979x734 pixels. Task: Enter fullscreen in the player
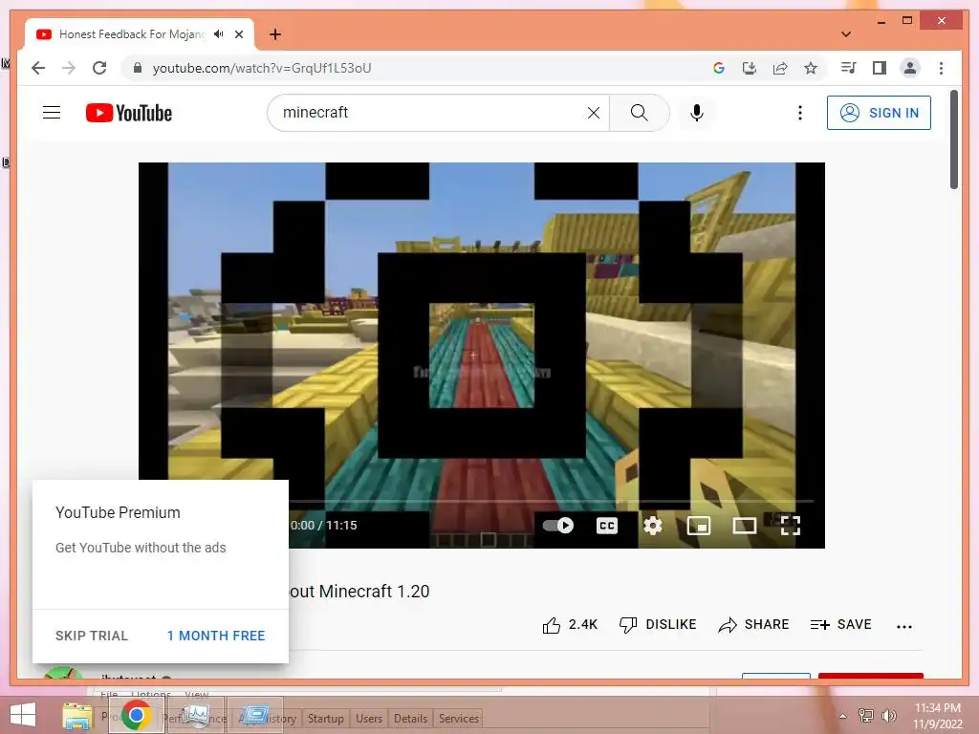coord(791,526)
